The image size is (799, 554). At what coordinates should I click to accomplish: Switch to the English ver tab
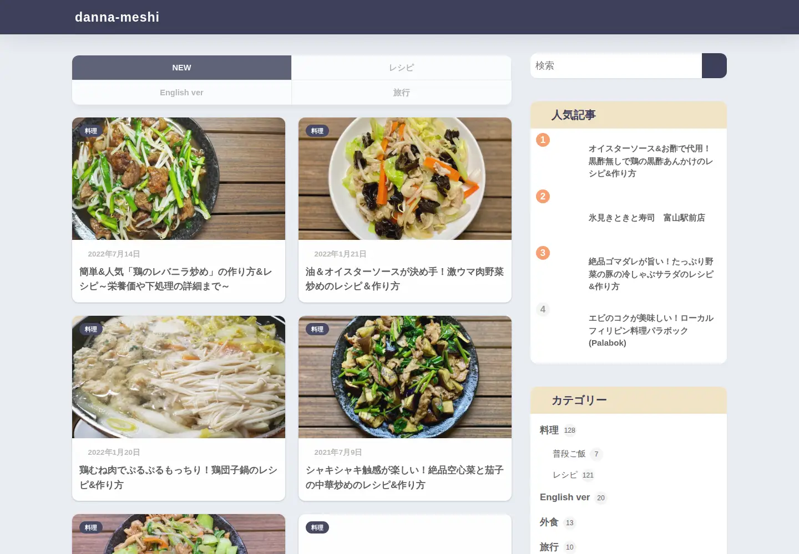tap(181, 93)
